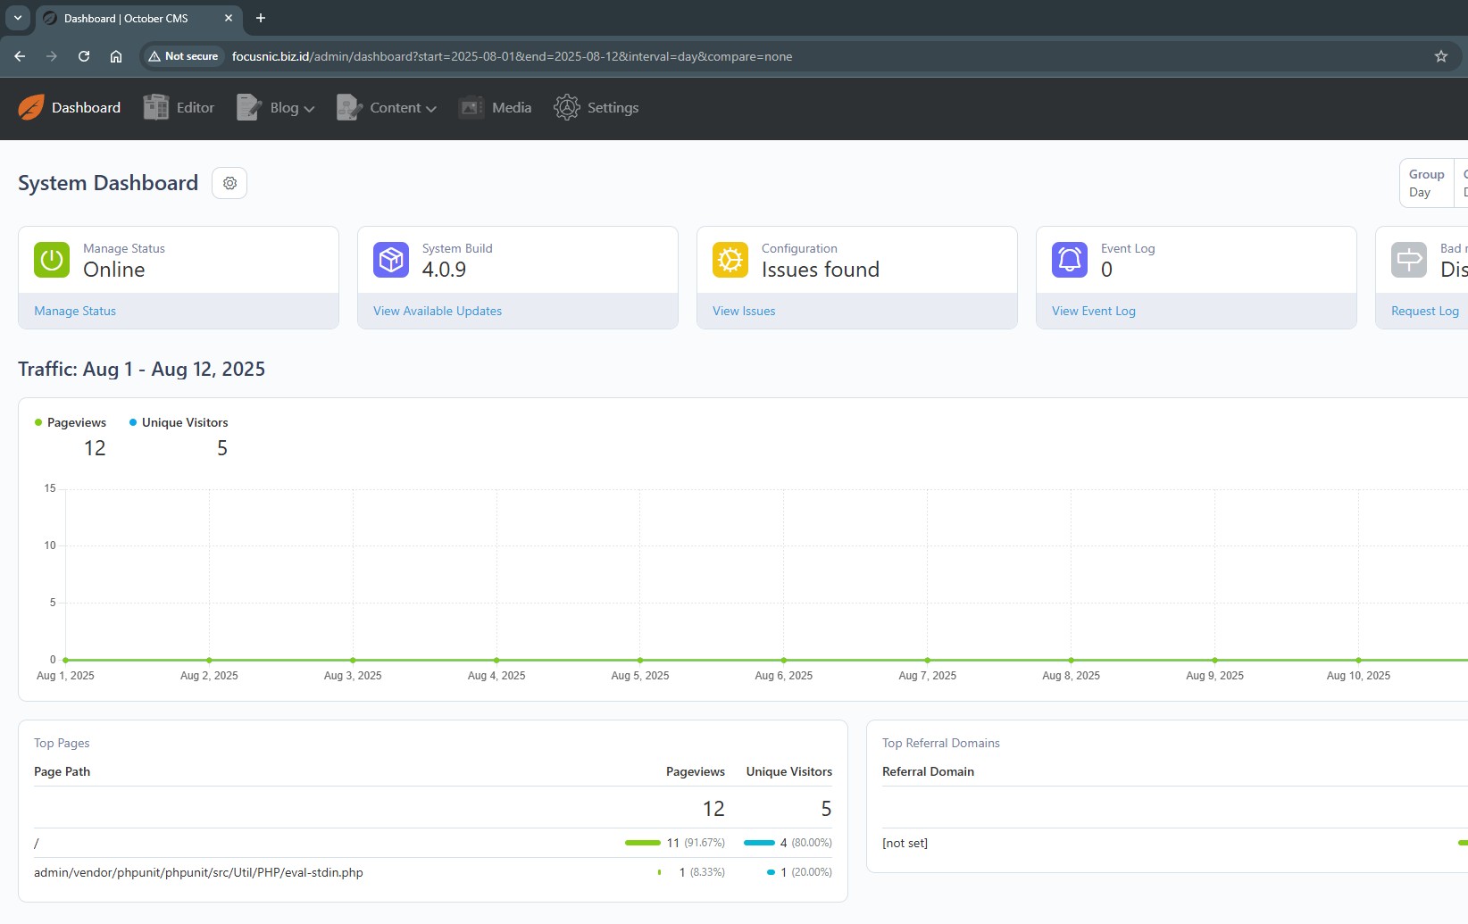Viewport: 1468px width, 924px height.
Task: Click the Event Log bell icon
Action: tap(1070, 260)
